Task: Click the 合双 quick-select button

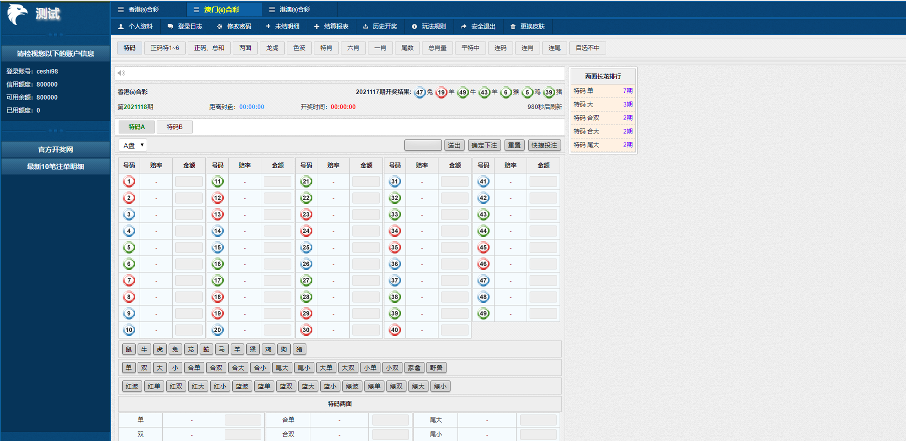Action: 216,368
